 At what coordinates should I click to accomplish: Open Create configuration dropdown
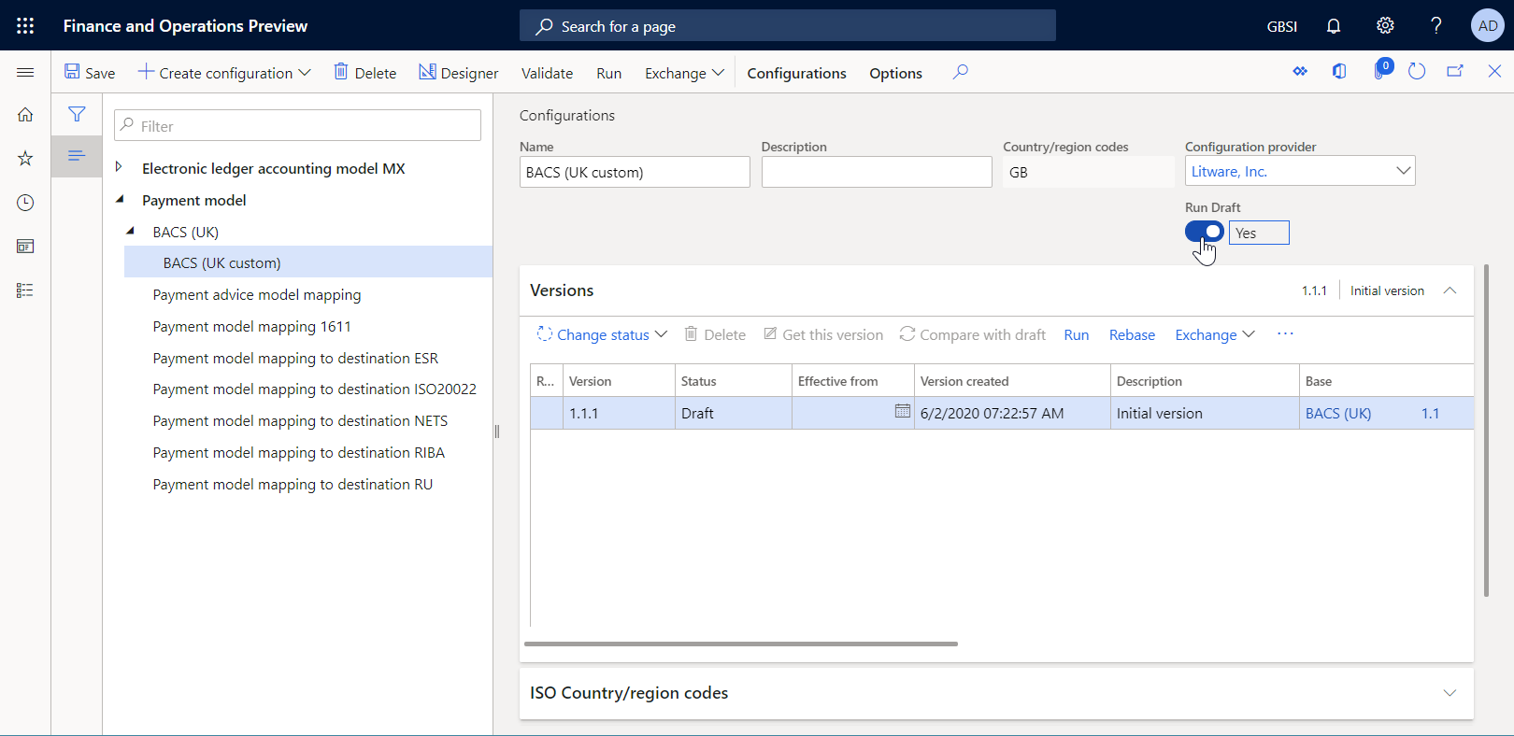tap(224, 73)
